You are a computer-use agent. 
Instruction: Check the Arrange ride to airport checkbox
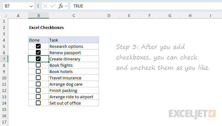[38, 97]
